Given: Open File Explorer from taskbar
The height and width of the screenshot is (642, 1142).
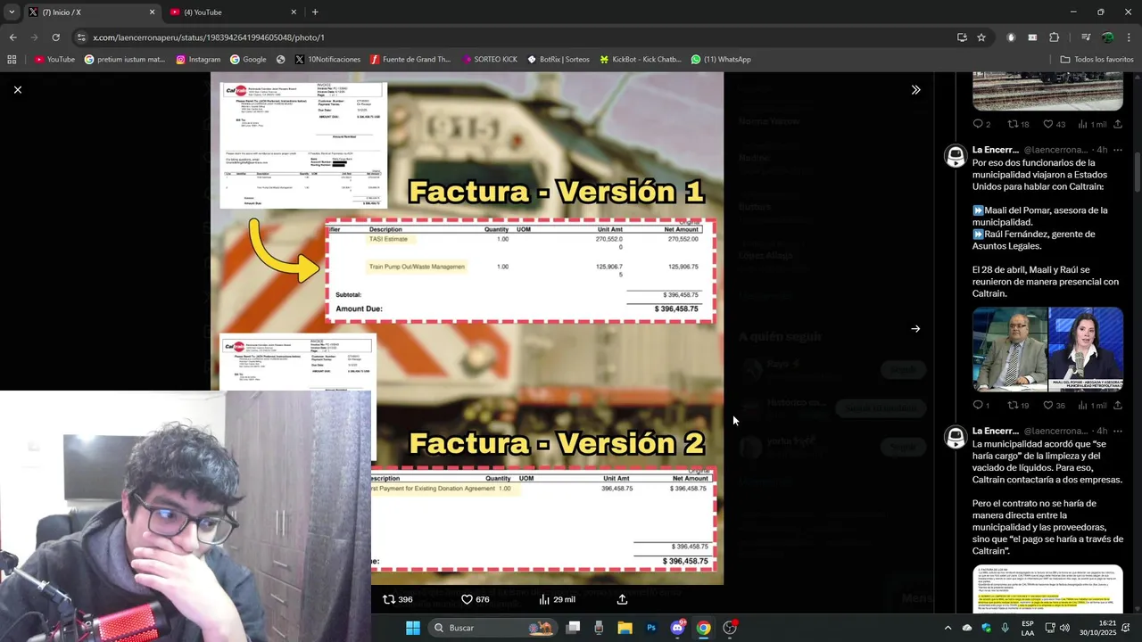Looking at the screenshot, I should click(625, 628).
